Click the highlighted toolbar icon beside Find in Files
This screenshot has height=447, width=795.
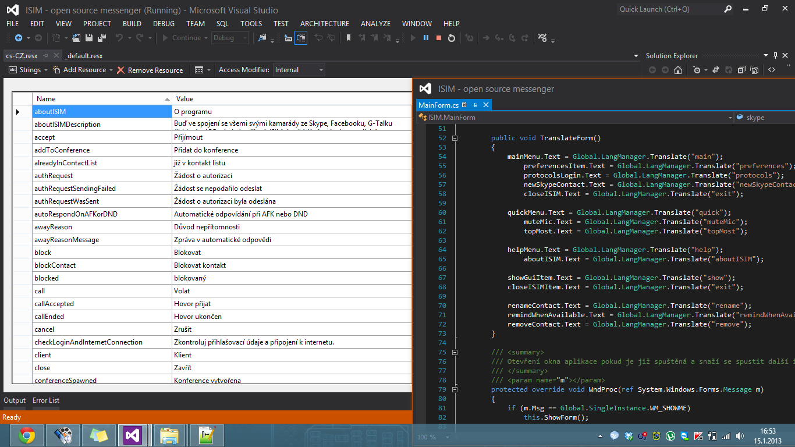tap(301, 38)
